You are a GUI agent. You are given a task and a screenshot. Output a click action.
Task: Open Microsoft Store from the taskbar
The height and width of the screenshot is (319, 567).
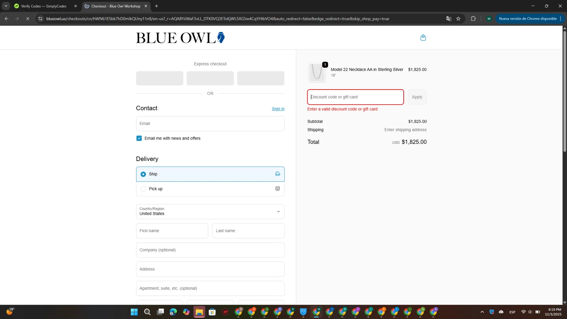point(212,312)
